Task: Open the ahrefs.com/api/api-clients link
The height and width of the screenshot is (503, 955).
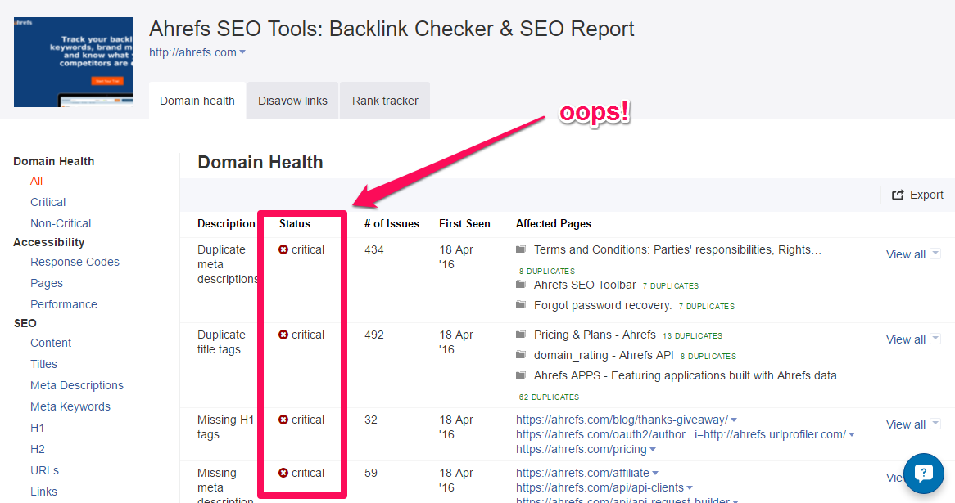Action: 600,487
